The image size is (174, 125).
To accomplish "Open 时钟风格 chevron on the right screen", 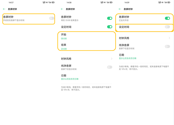I will (169, 38).
